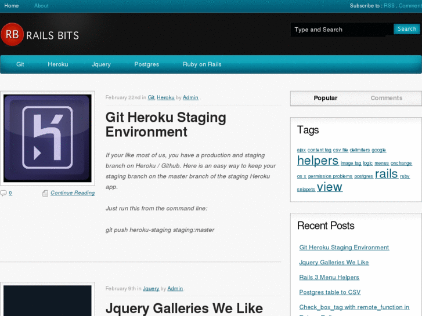Viewport: 422px width, 316px height.
Task: Select the ruby tag
Action: pos(405,176)
